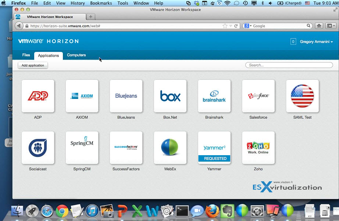Select the VMware Horizon Workspace browser tab
This screenshot has height=221, width=339.
(50, 17)
